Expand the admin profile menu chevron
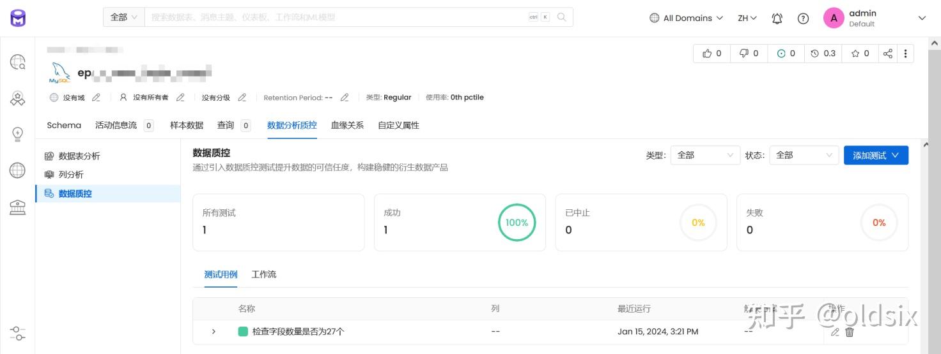This screenshot has height=354, width=941. [x=922, y=18]
